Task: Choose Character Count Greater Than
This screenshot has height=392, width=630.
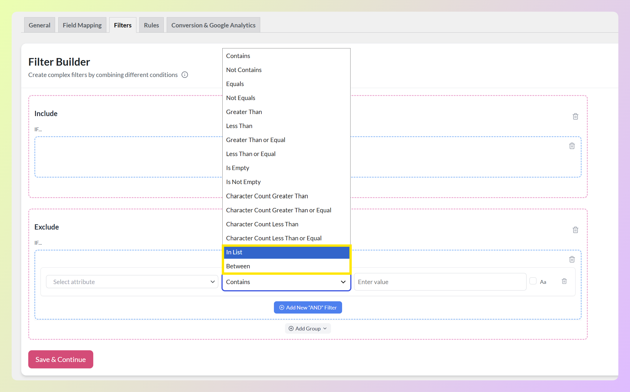Action: click(x=286, y=196)
